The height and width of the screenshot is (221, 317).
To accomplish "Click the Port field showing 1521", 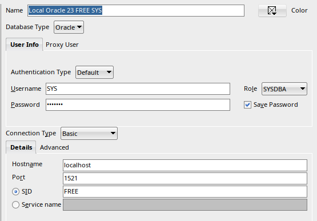I will (185, 178).
